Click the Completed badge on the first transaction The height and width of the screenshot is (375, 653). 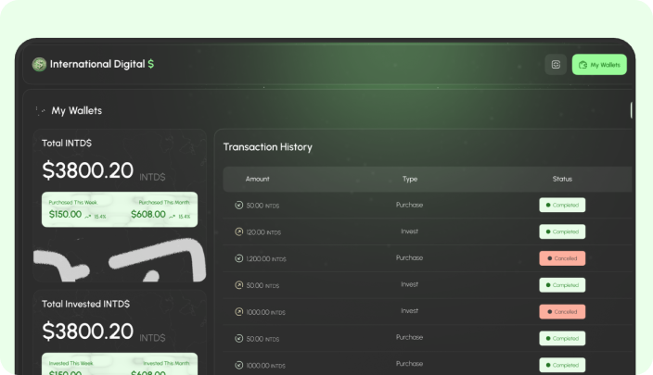click(562, 206)
